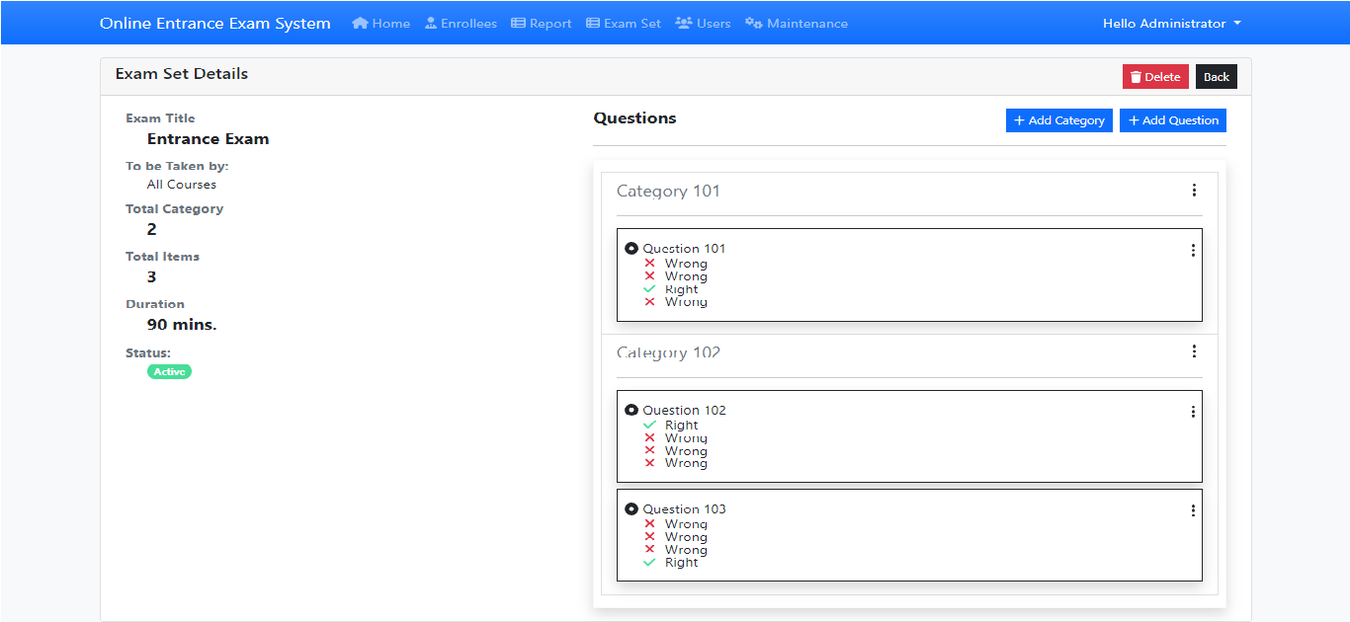The height and width of the screenshot is (622, 1350).
Task: Click the Add Question button
Action: (1173, 120)
